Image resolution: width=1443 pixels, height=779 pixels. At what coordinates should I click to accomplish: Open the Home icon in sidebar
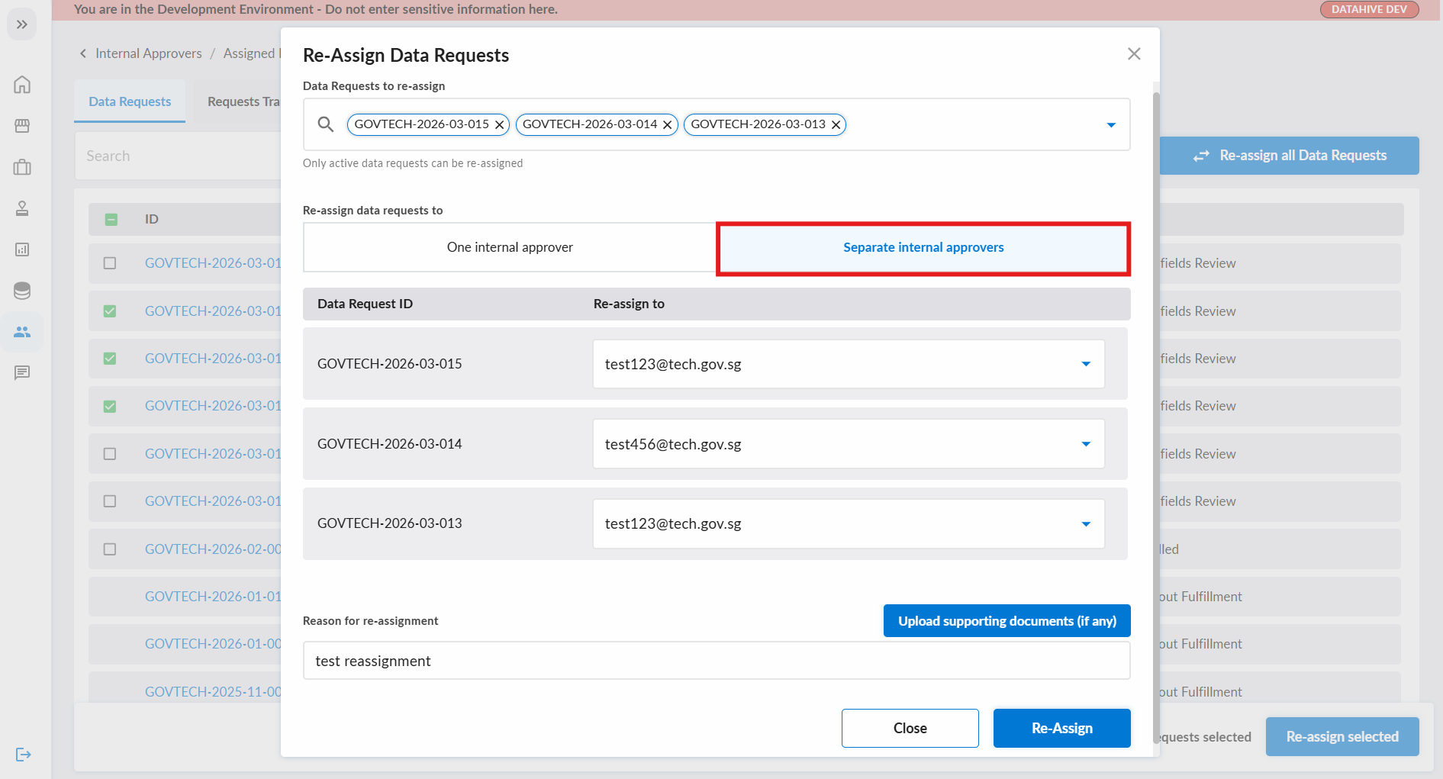pos(22,84)
